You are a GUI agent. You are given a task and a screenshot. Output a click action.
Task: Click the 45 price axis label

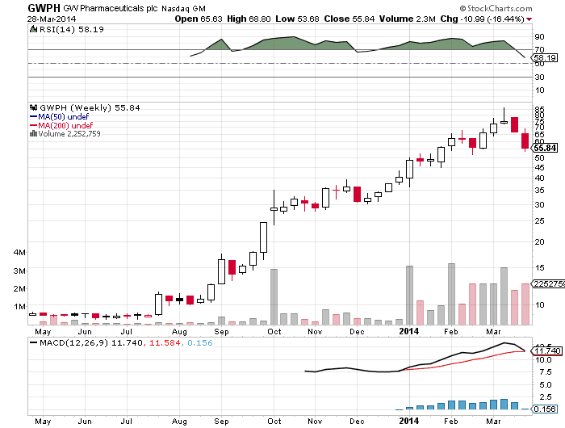tap(539, 168)
